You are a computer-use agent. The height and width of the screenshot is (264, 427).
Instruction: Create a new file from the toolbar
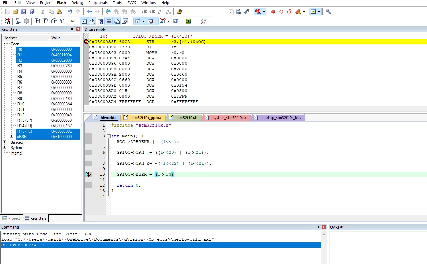click(8, 12)
